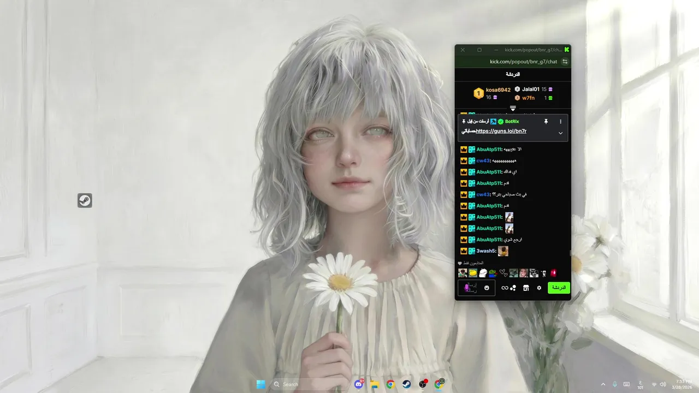Click kosa6942 in the leaderboard

[x=498, y=90]
